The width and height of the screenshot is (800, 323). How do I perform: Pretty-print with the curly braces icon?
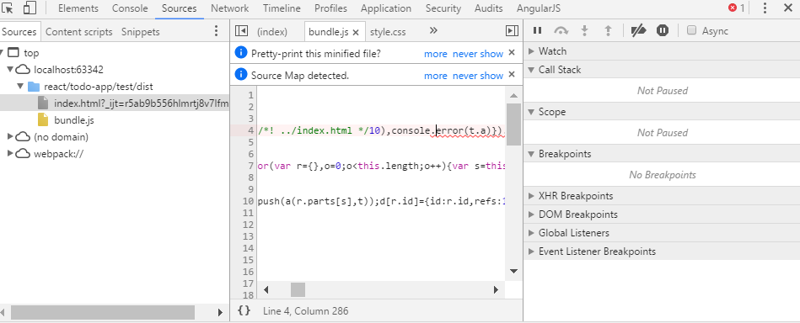coord(244,310)
